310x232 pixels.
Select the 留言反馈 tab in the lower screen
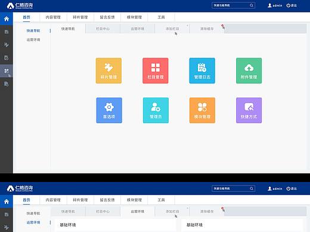pos(107,200)
